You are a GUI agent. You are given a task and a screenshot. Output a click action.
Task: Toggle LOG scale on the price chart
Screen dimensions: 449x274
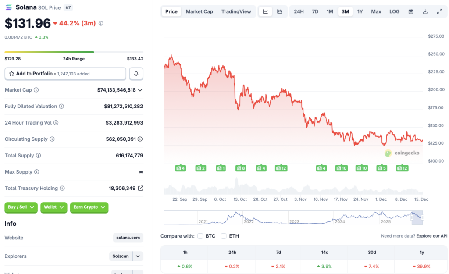pos(394,11)
